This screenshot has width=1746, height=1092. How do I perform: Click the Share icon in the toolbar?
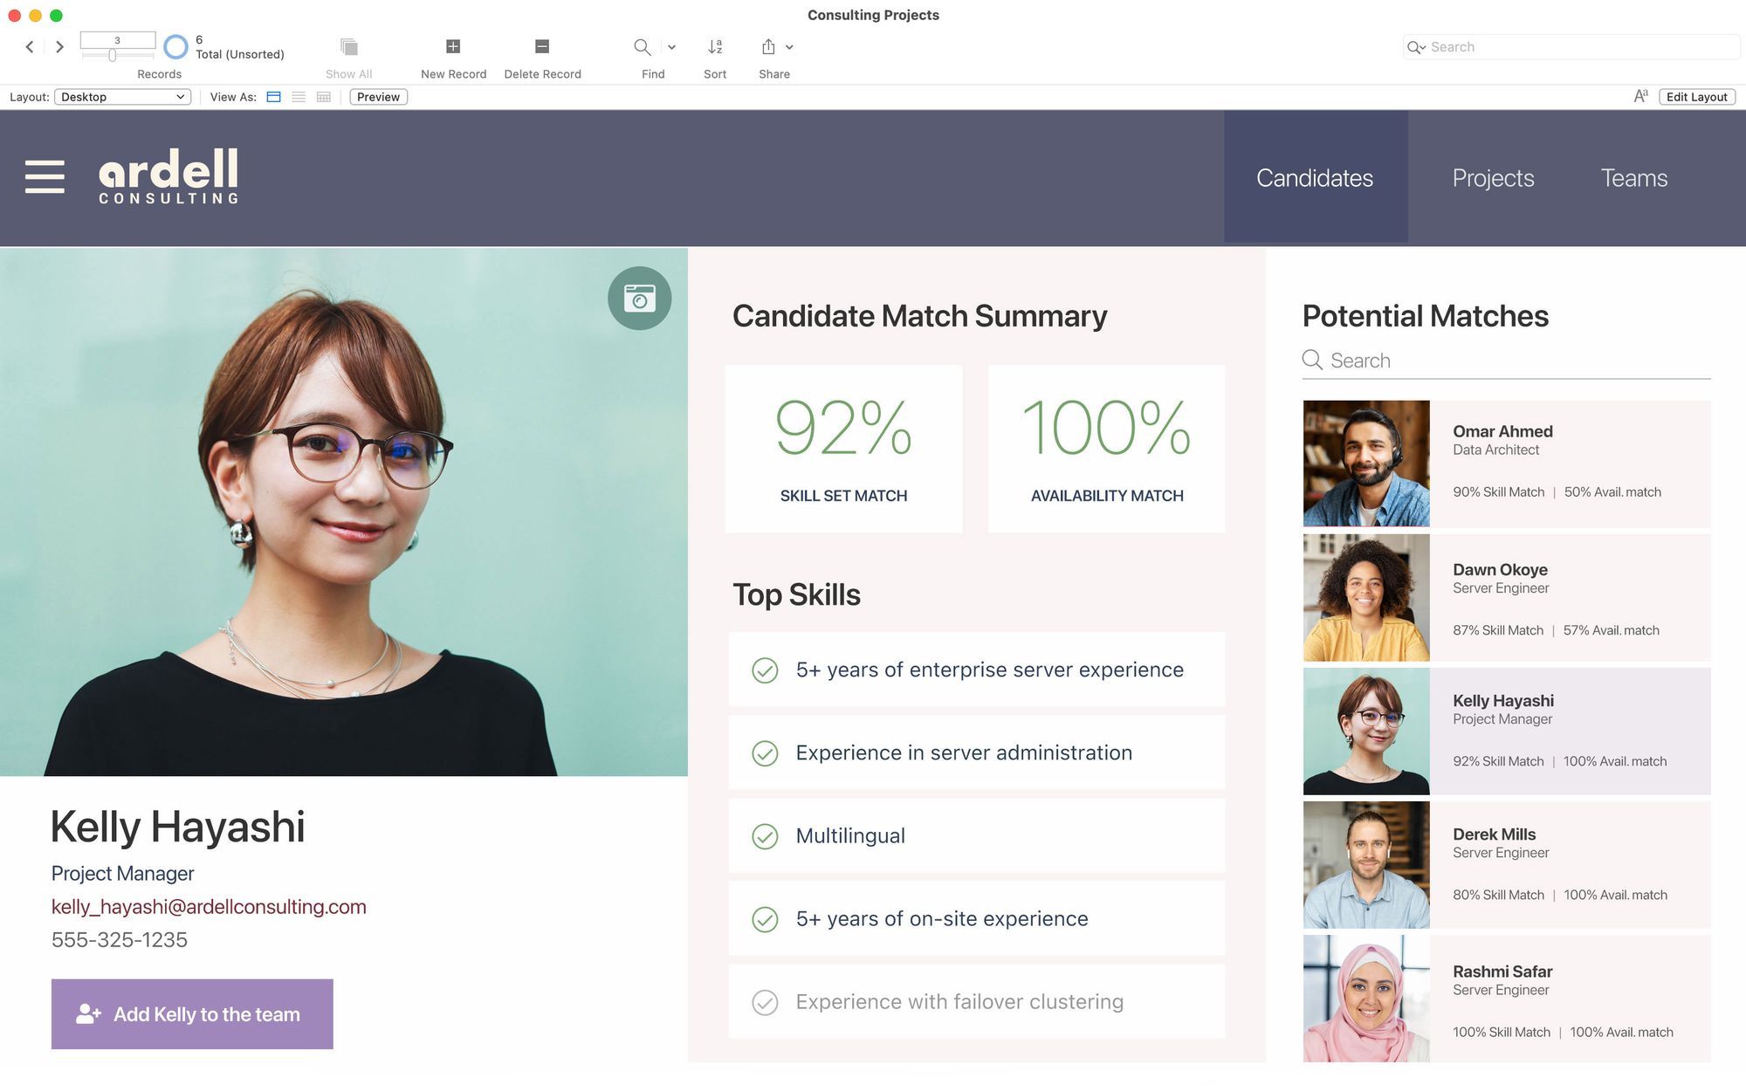click(x=767, y=47)
